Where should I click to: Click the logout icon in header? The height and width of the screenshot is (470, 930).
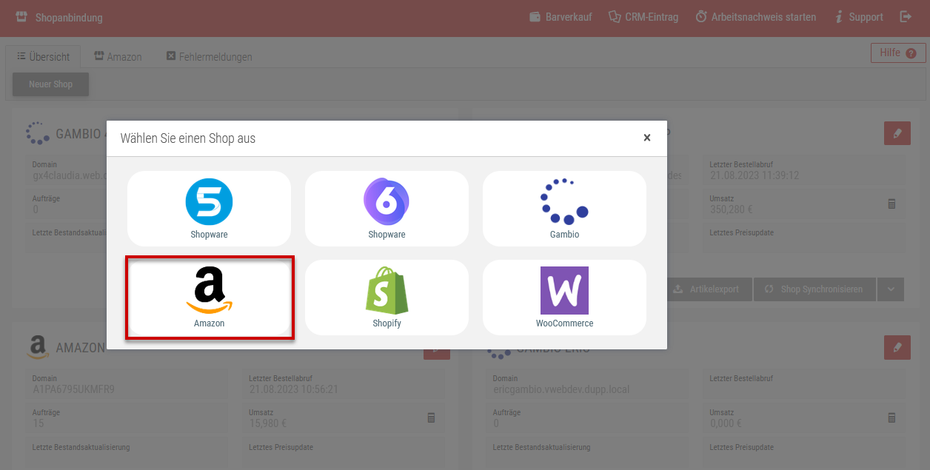[x=906, y=16]
